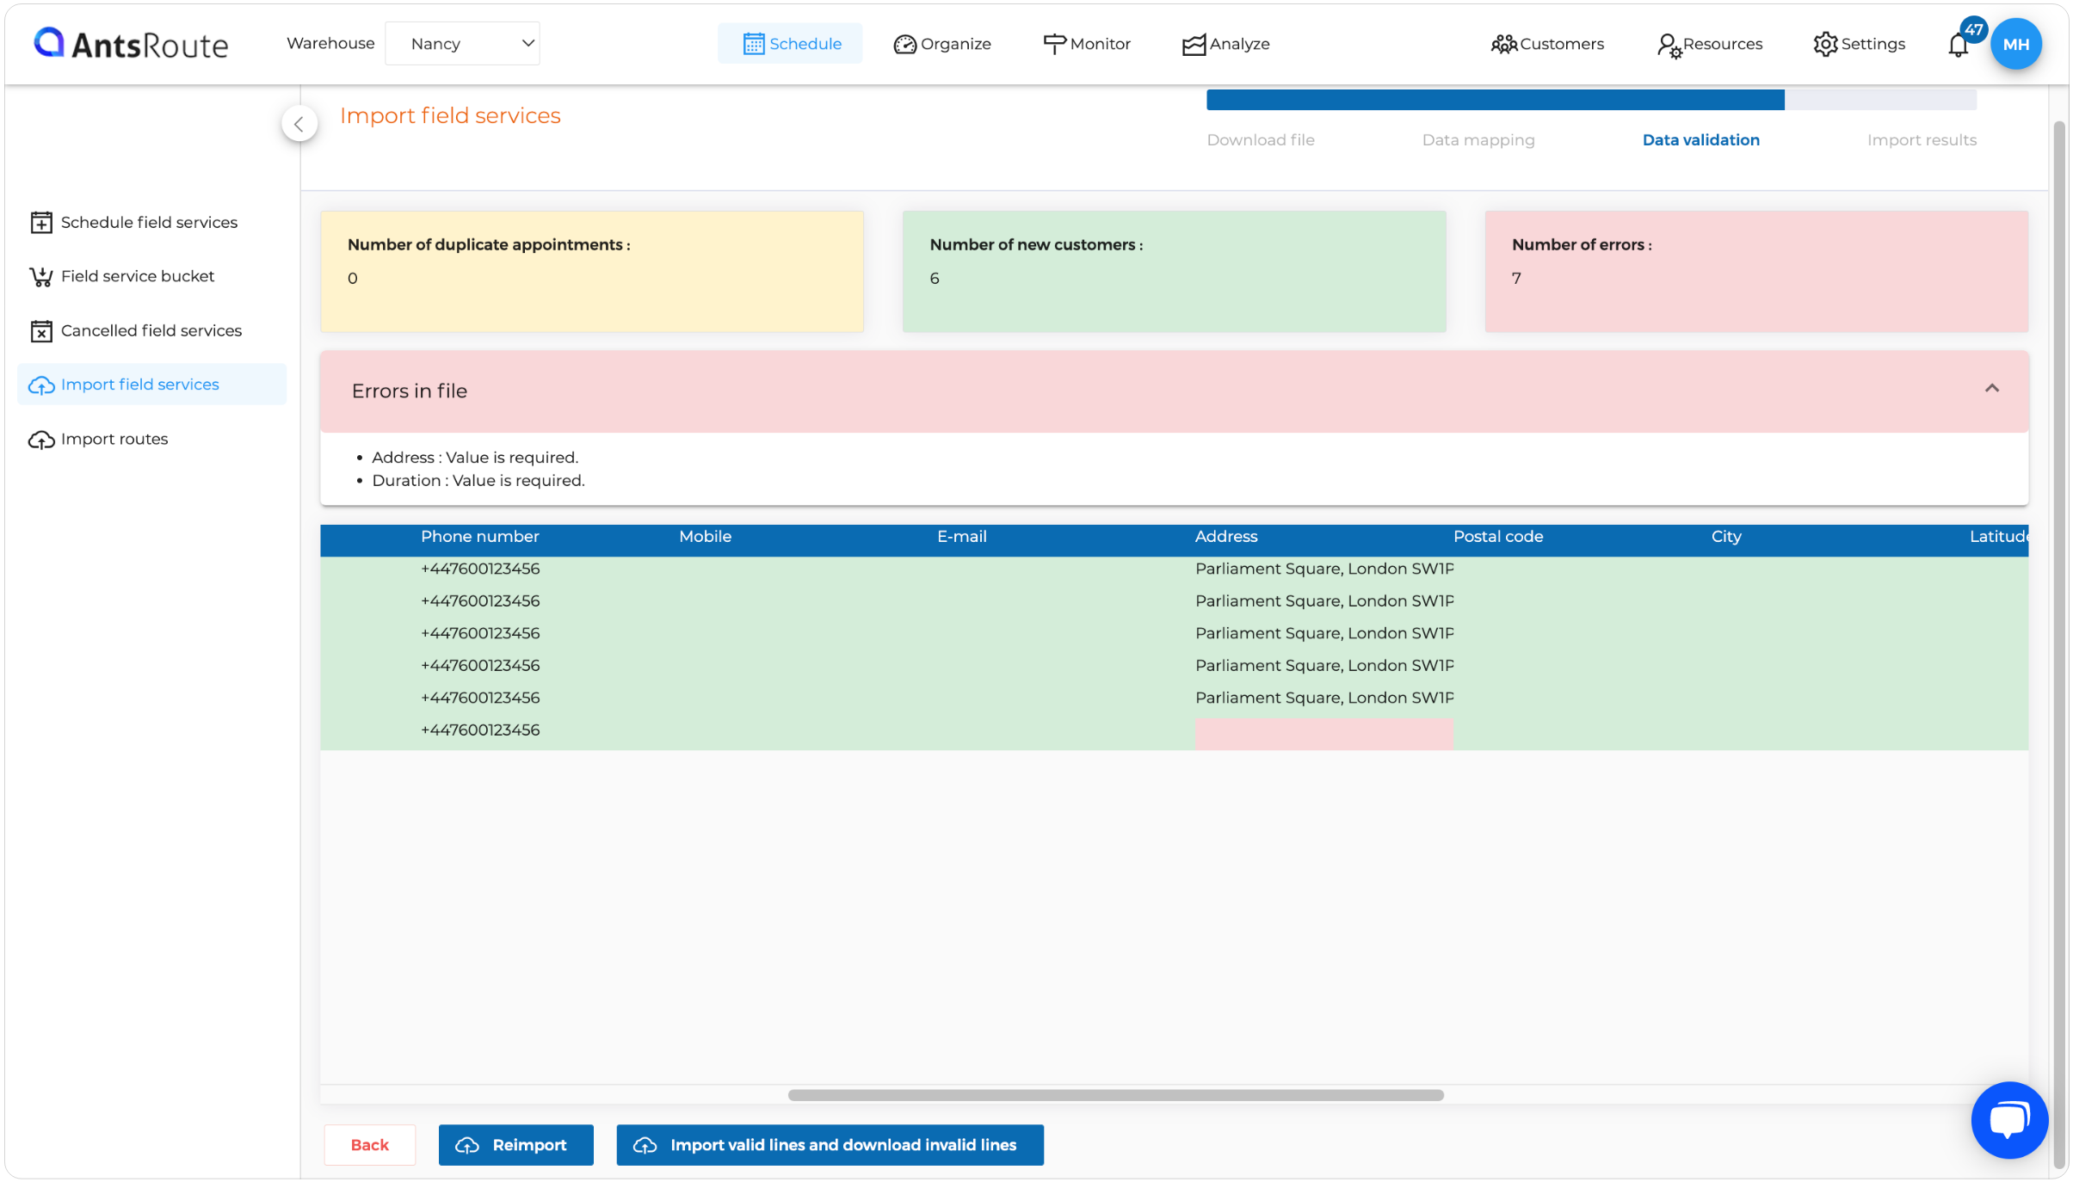2073x1182 pixels.
Task: Click the Number of errors summary card
Action: pyautogui.click(x=1756, y=271)
